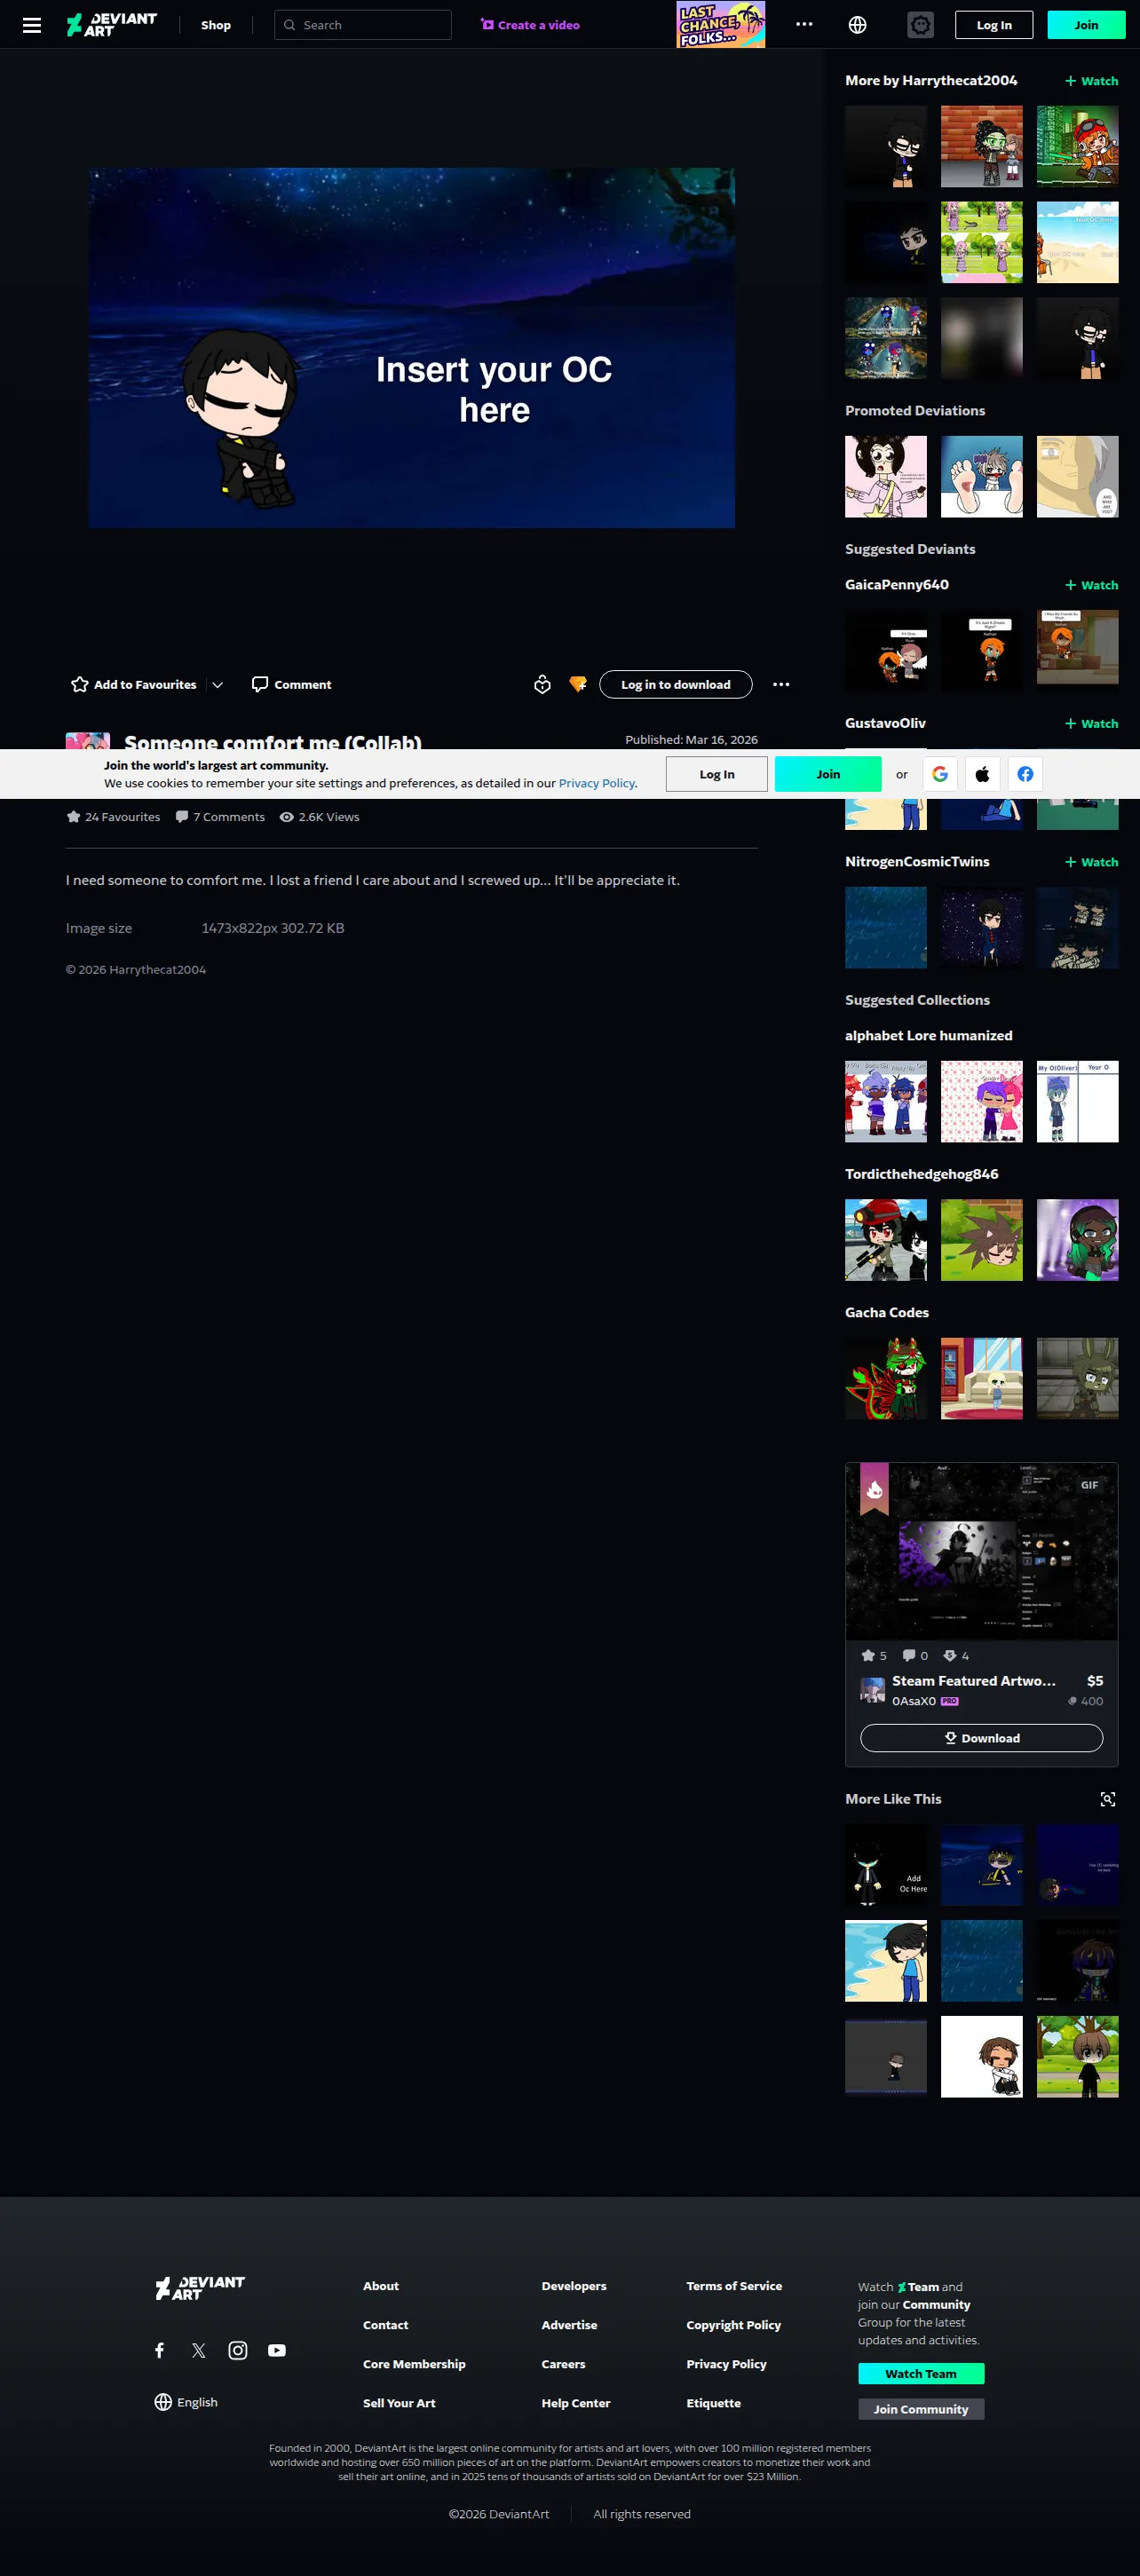The width and height of the screenshot is (1140, 2576).
Task: Open the main Insert your OC here artwork
Action: pyautogui.click(x=412, y=348)
